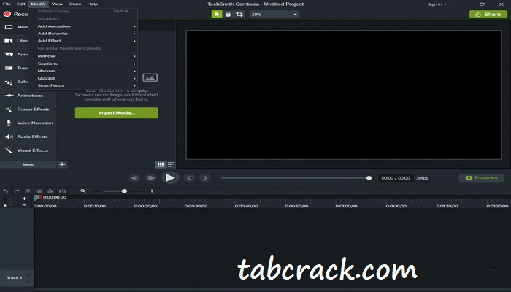This screenshot has width=511, height=292.
Task: Open the Transitions tab icon
Action: (x=9, y=68)
